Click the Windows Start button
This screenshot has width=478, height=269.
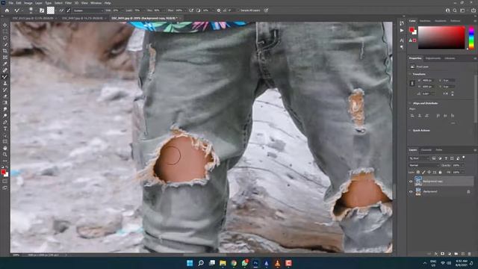pos(190,263)
